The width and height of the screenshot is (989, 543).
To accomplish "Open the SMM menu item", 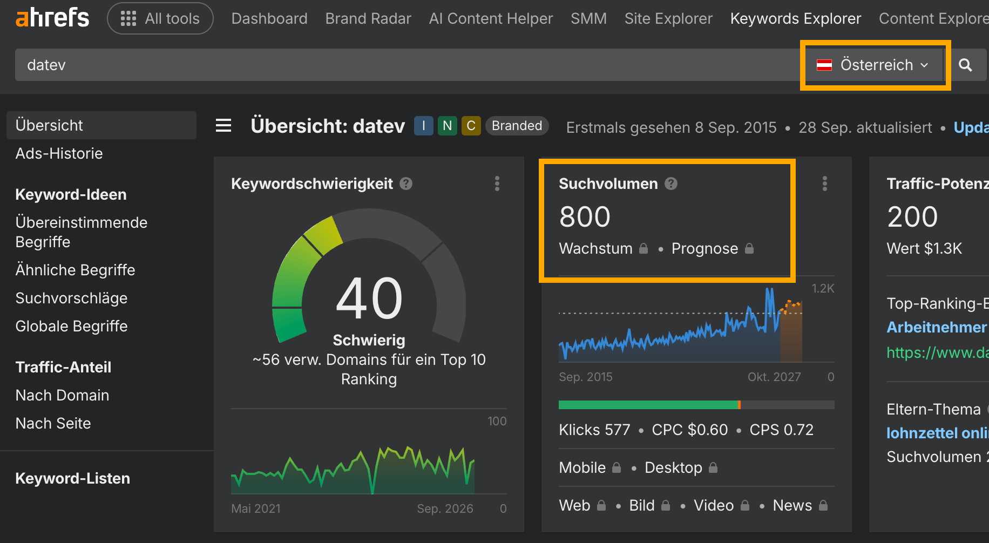I will (588, 18).
